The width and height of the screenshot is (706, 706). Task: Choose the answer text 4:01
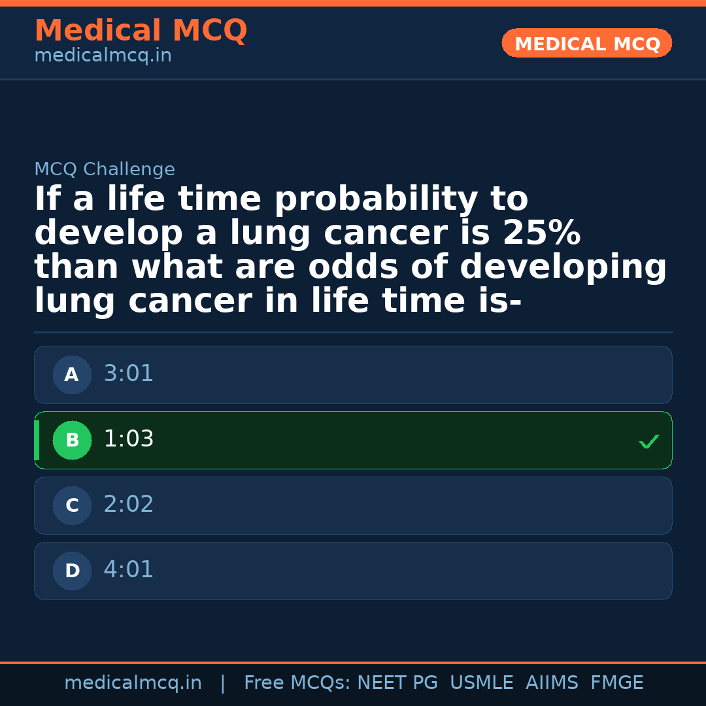129,570
